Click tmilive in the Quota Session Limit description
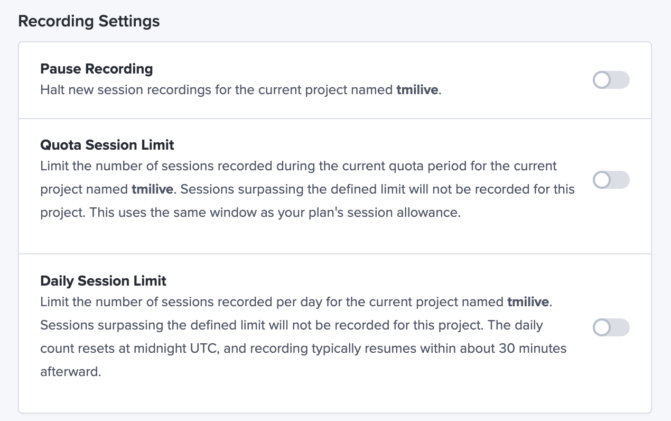 152,189
